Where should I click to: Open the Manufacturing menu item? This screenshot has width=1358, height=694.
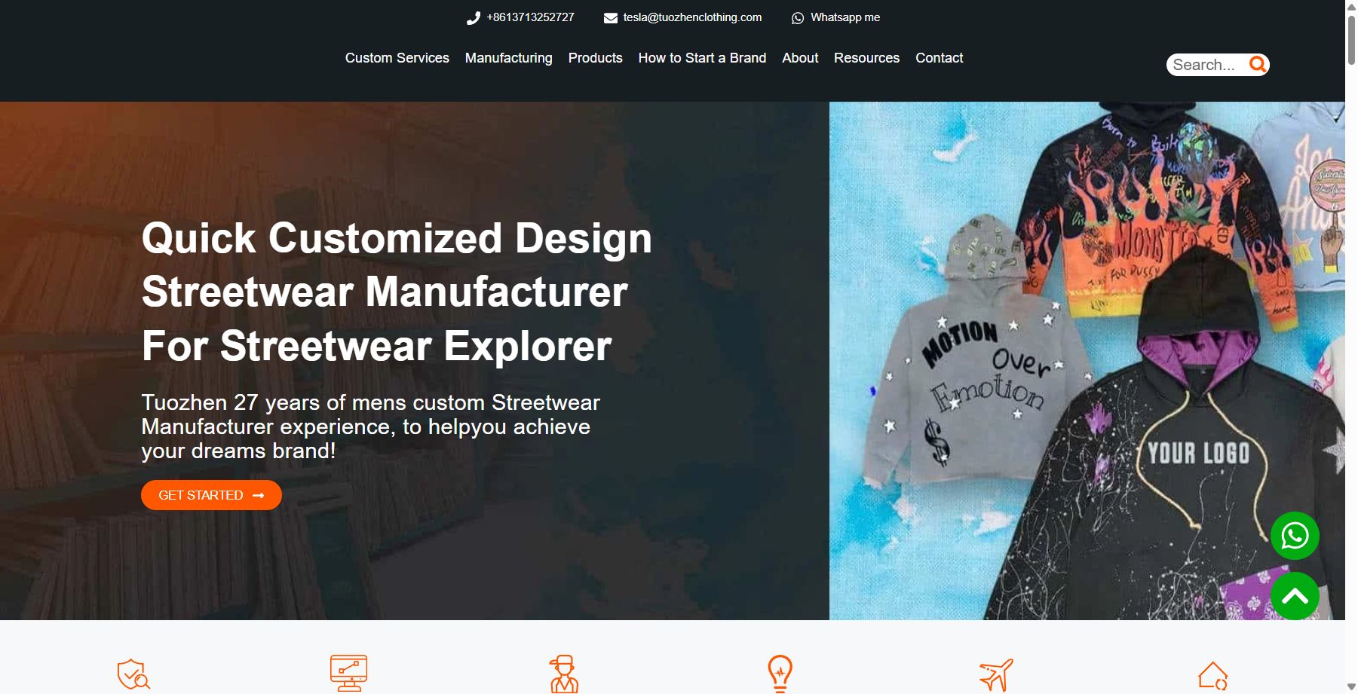[x=508, y=58]
